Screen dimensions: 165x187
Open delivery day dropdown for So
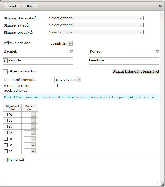[30, 145]
